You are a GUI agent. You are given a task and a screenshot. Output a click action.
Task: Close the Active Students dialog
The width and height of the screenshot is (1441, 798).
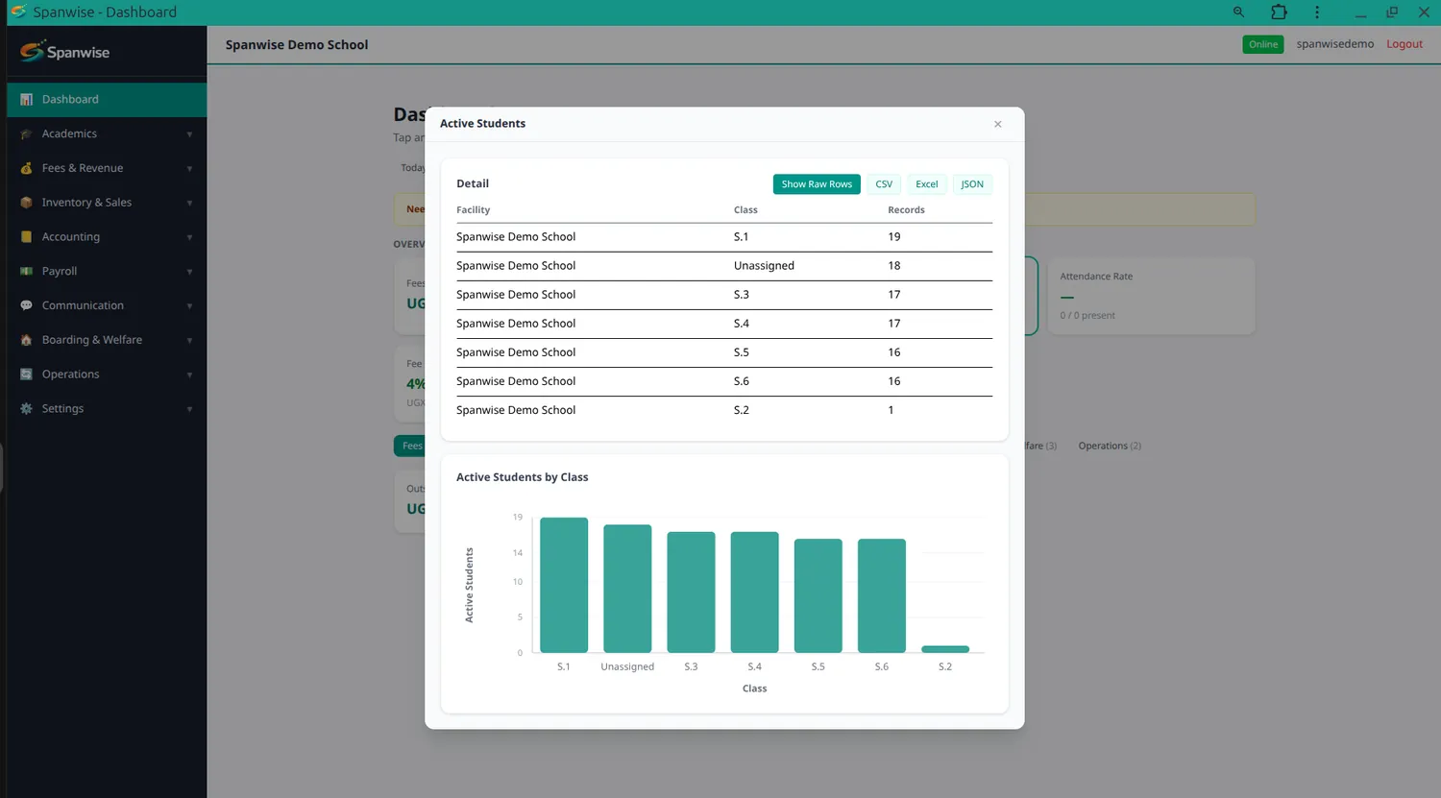point(998,124)
